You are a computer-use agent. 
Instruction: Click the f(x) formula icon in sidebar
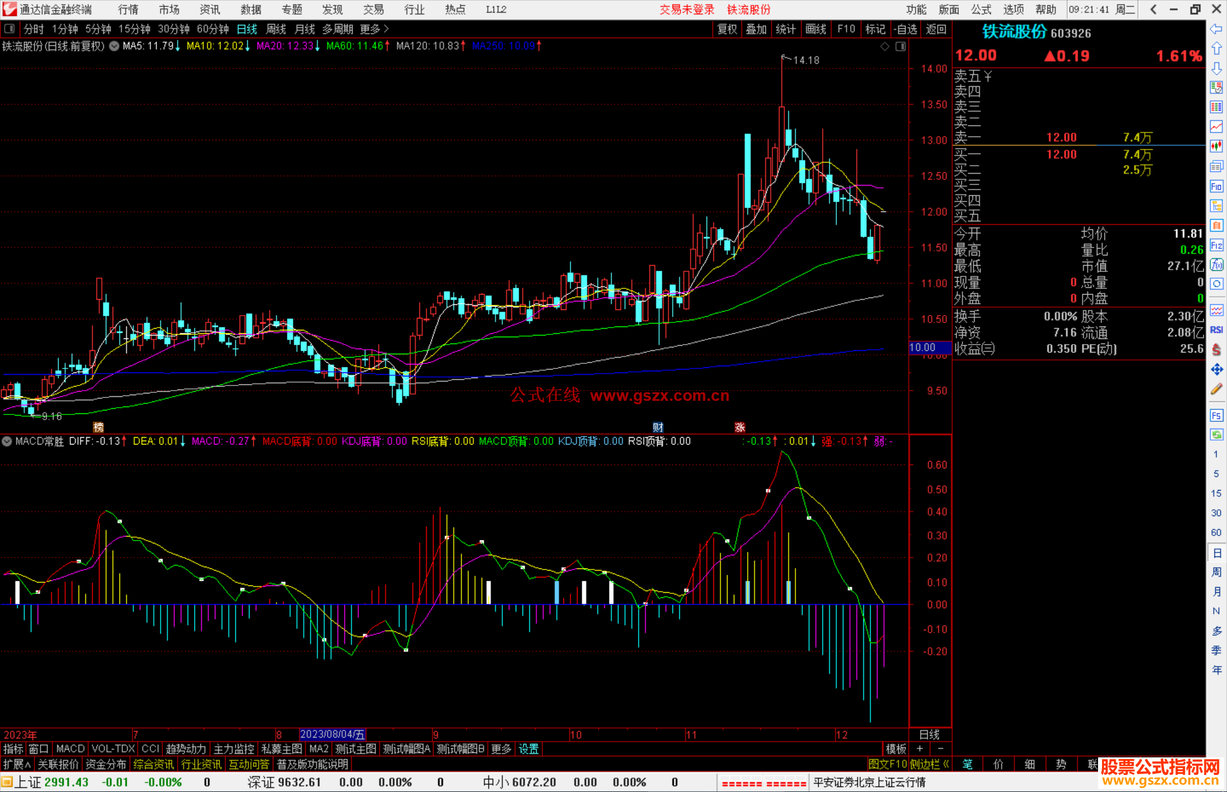point(1216,265)
